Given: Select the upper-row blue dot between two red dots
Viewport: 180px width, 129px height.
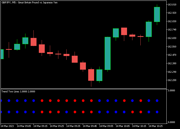Looking at the screenshot, I should (132, 101).
